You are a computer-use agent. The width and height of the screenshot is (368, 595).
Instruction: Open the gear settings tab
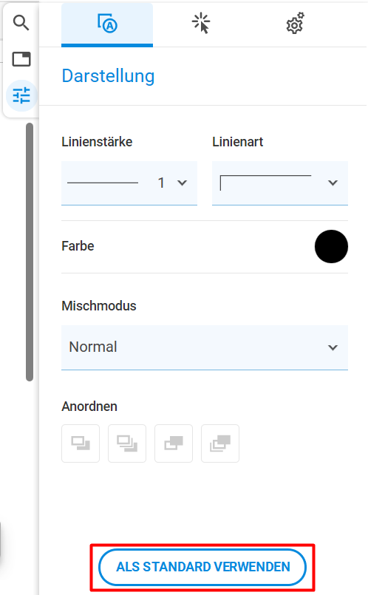[295, 24]
